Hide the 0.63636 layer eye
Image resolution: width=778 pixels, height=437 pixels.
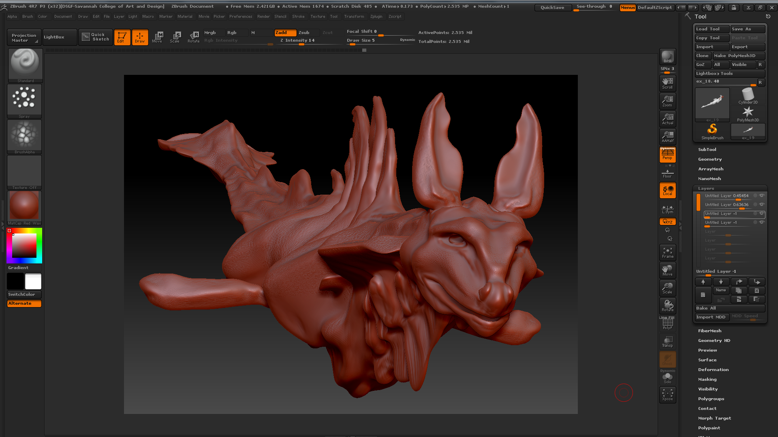pyautogui.click(x=762, y=205)
